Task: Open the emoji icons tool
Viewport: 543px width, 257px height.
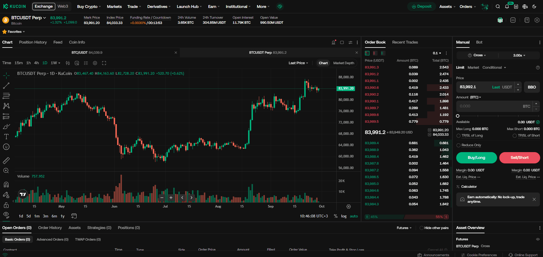Action: [x=6, y=147]
